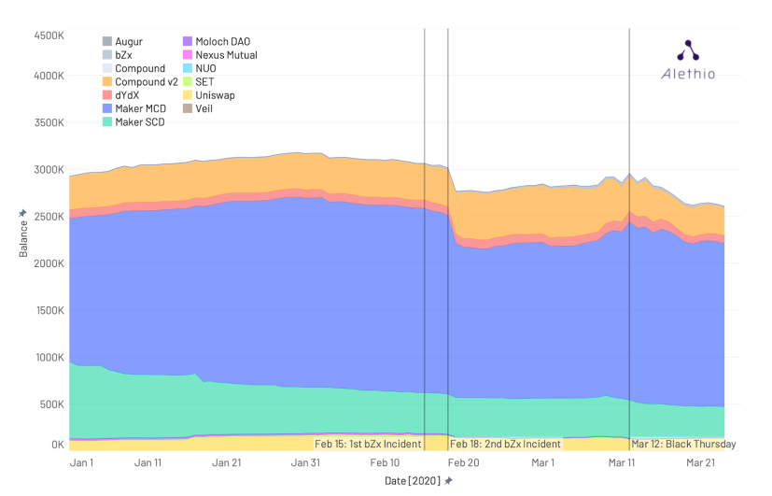
Task: Click the 4500K y-axis tick label
Action: tap(49, 35)
